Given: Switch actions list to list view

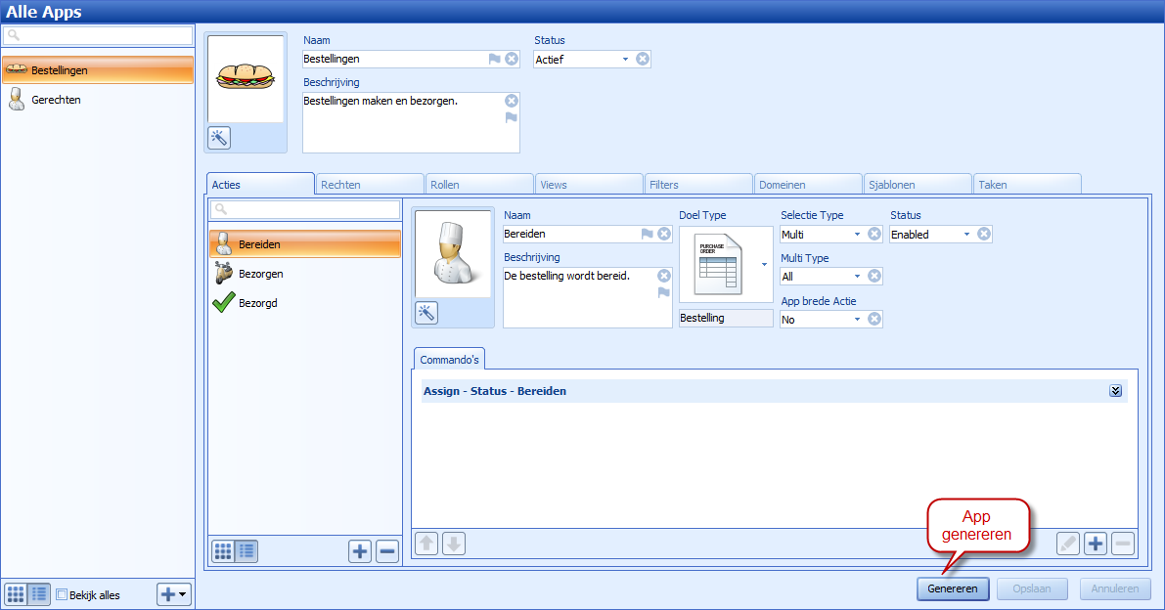Looking at the screenshot, I should [x=246, y=551].
